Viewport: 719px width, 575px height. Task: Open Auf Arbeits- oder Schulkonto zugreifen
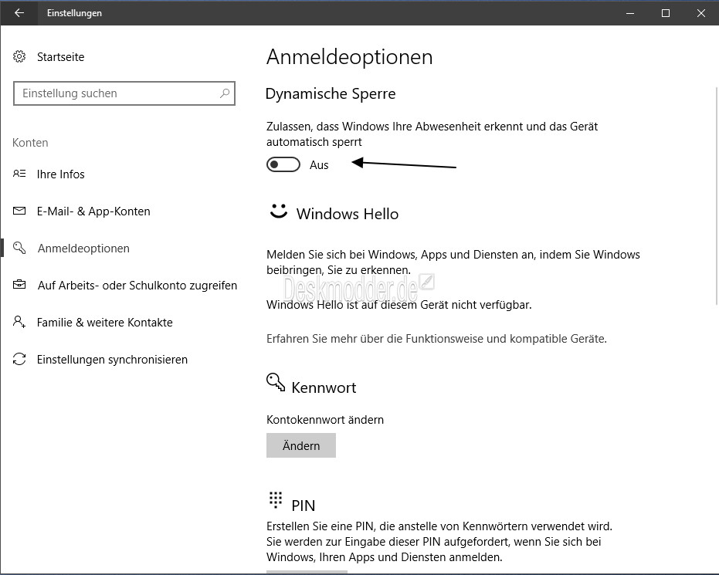pyautogui.click(x=137, y=286)
